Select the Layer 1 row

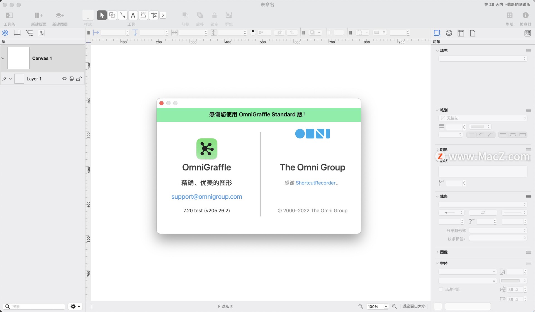coord(43,79)
